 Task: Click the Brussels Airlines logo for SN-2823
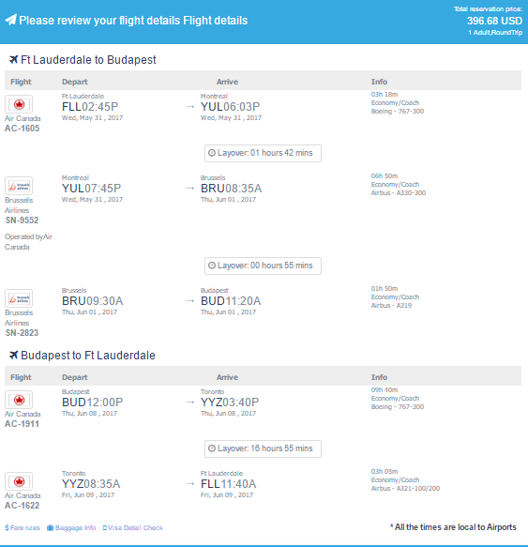pyautogui.click(x=19, y=298)
